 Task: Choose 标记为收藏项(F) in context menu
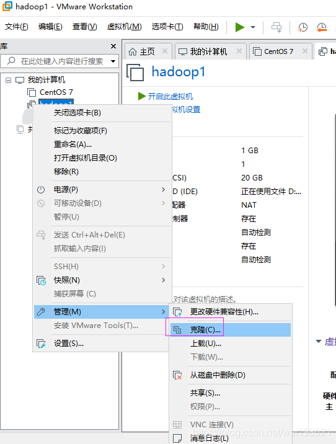click(102, 131)
